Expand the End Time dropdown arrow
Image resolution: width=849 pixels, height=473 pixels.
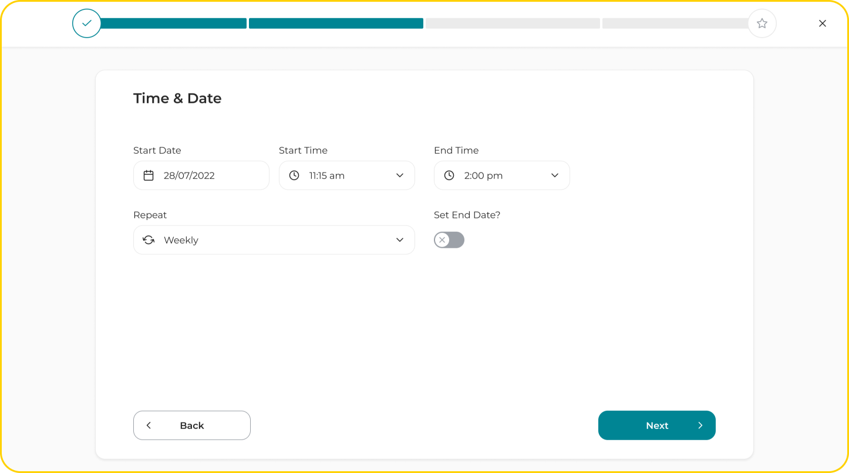[x=555, y=175]
